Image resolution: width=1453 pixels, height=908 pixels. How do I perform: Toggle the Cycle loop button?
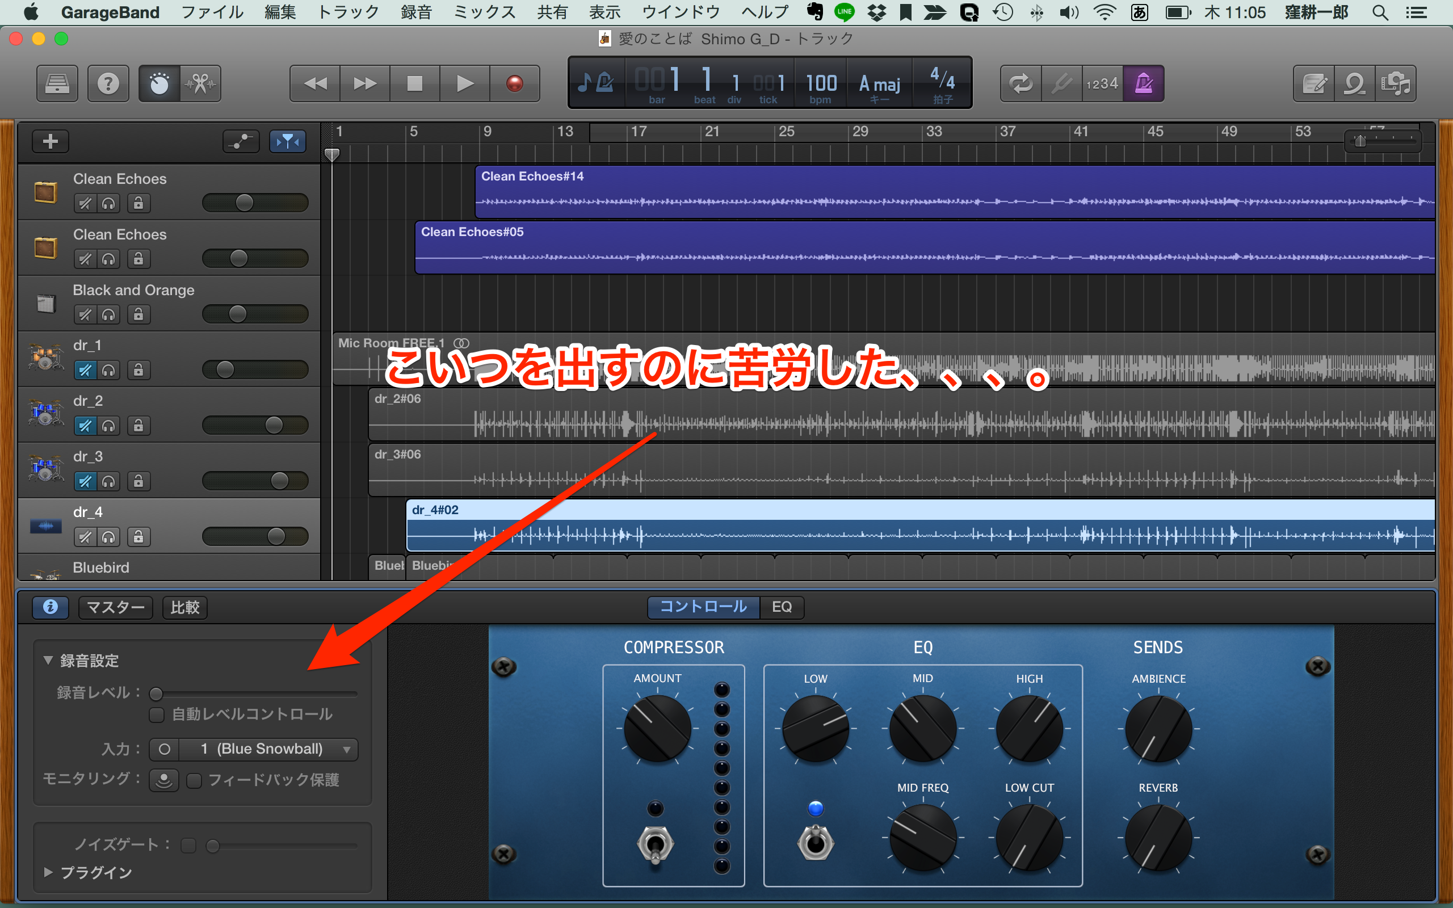click(x=1021, y=83)
